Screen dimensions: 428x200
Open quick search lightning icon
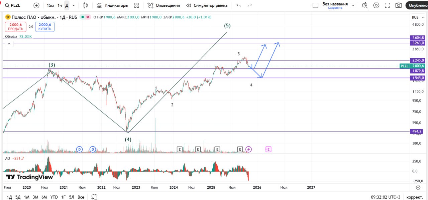pos(365,5)
